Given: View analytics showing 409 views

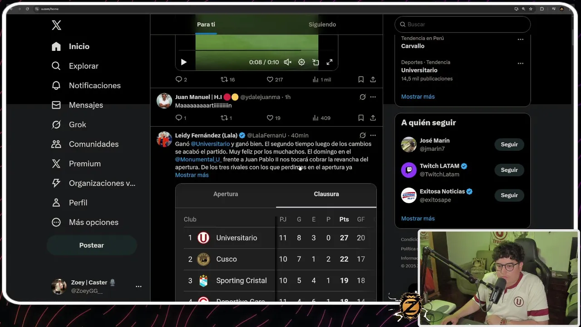Looking at the screenshot, I should (x=321, y=118).
